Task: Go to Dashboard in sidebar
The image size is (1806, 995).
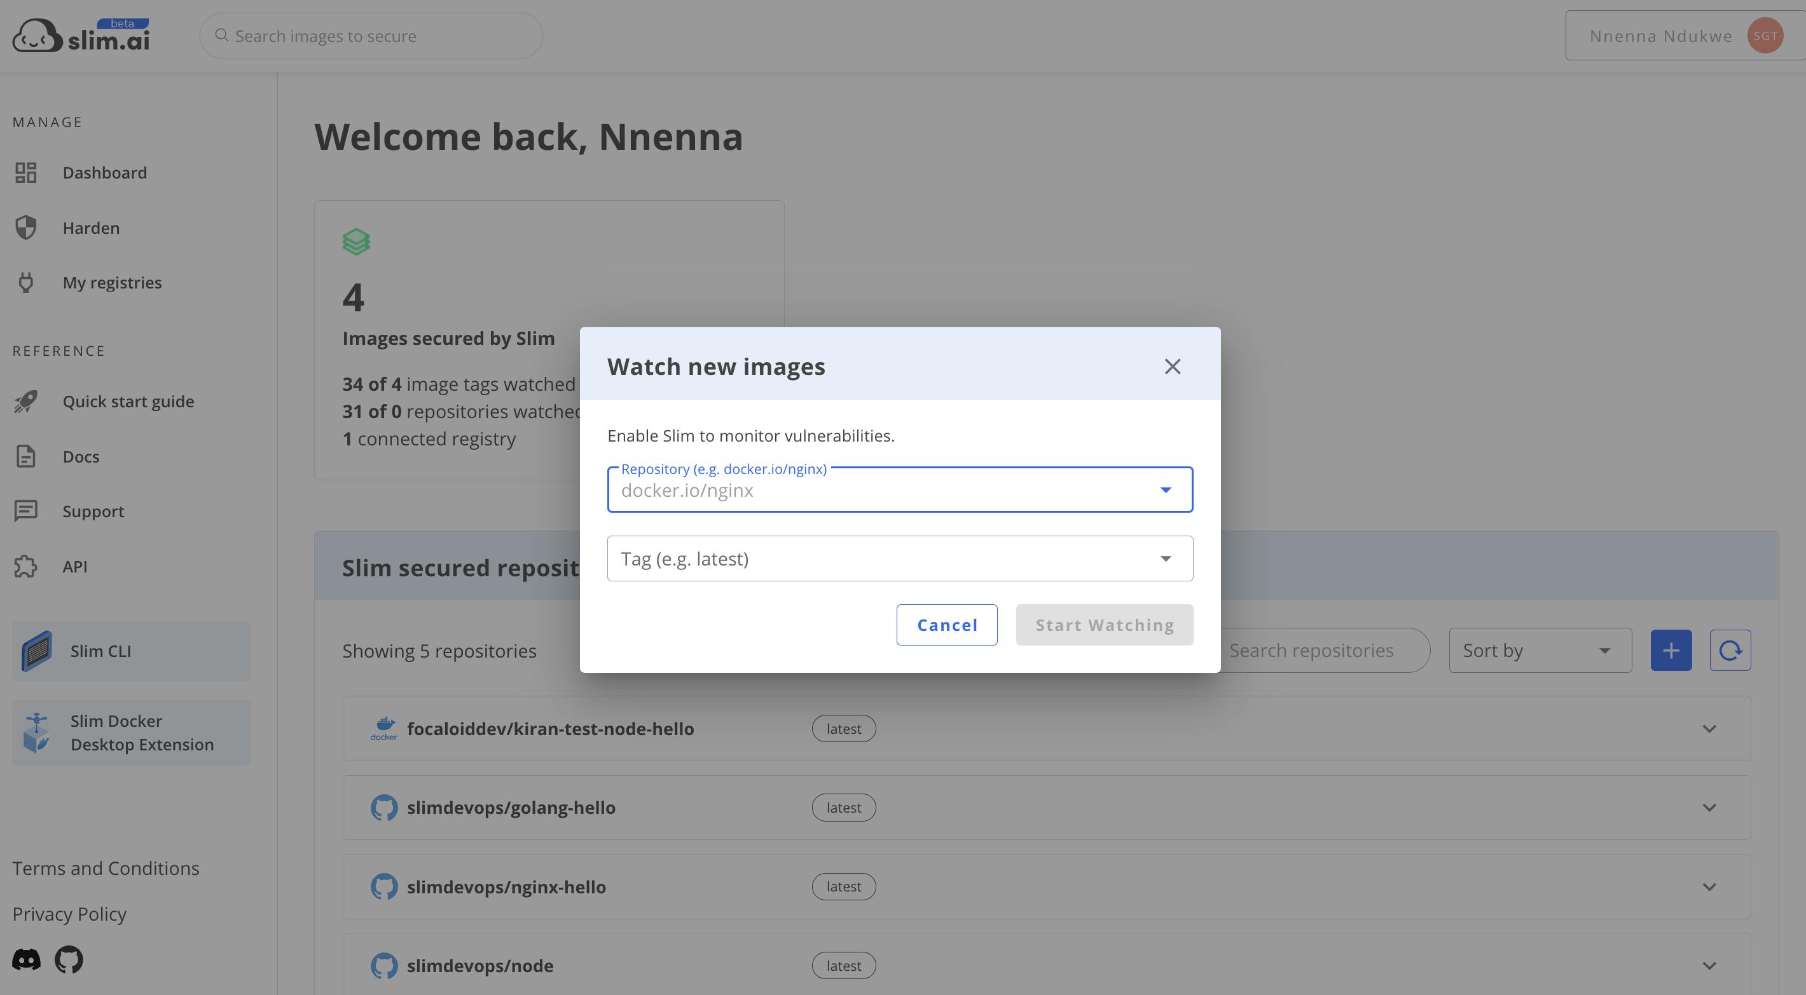Action: [x=104, y=172]
